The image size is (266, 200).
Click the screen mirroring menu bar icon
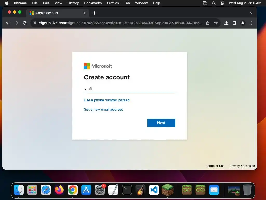coord(205,3)
